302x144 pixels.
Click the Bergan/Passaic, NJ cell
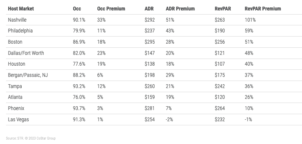(x=28, y=75)
